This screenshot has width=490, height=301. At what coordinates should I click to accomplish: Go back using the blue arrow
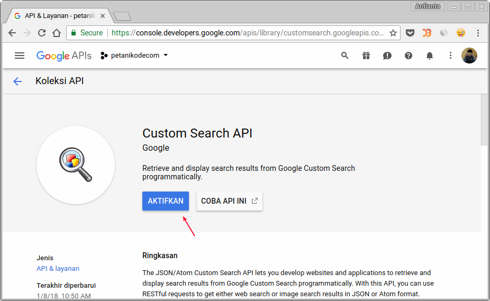pyautogui.click(x=17, y=81)
